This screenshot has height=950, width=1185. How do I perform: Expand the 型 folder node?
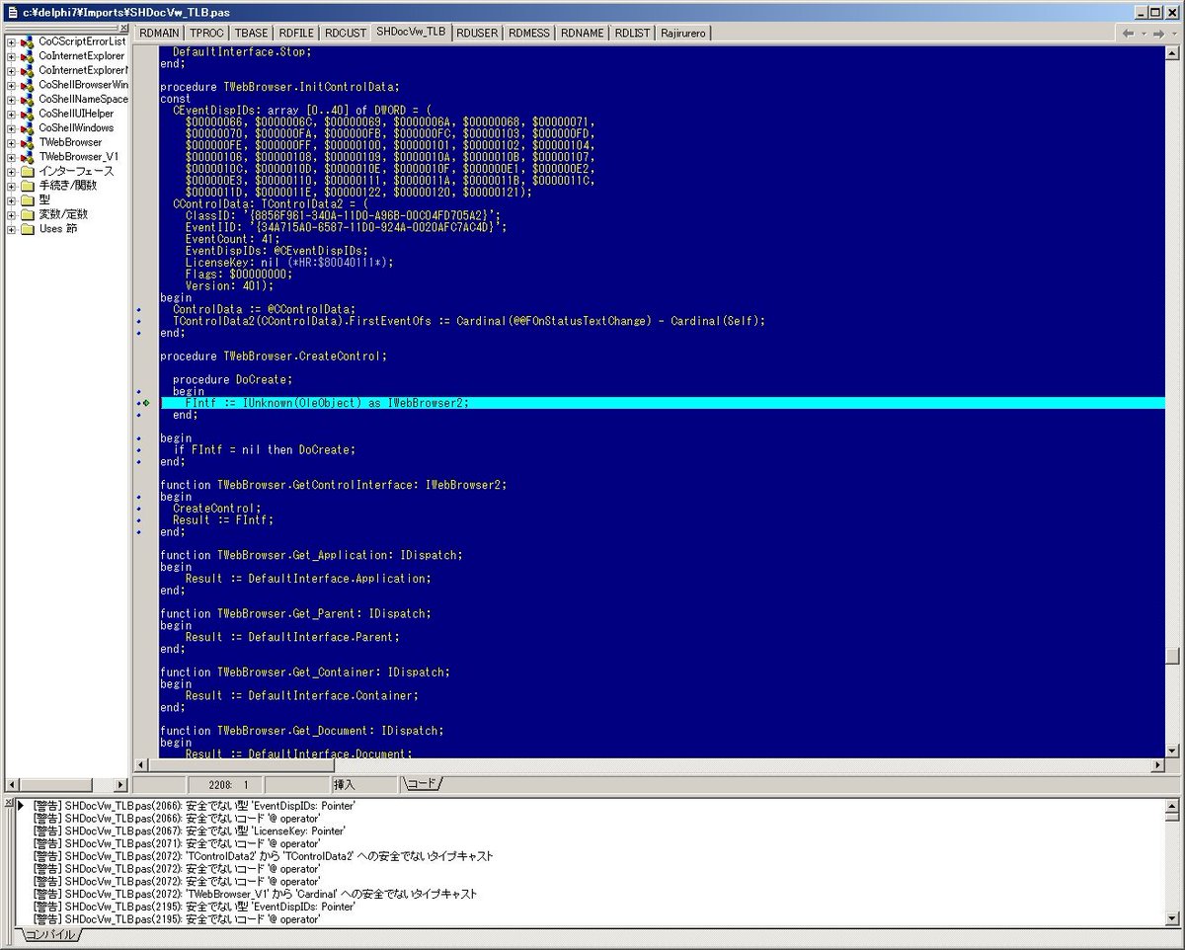tap(11, 199)
